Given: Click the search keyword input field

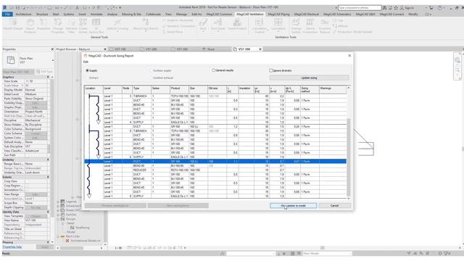Looking at the screenshot, I should (x=360, y=8).
